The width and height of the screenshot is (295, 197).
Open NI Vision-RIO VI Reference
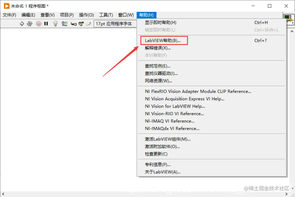point(212,114)
